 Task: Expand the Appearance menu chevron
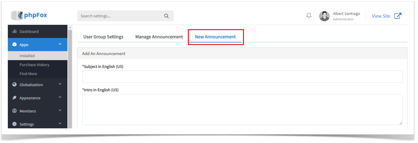[x=60, y=98]
